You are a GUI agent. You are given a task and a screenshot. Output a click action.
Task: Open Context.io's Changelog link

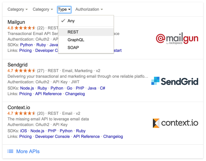tap(113, 136)
